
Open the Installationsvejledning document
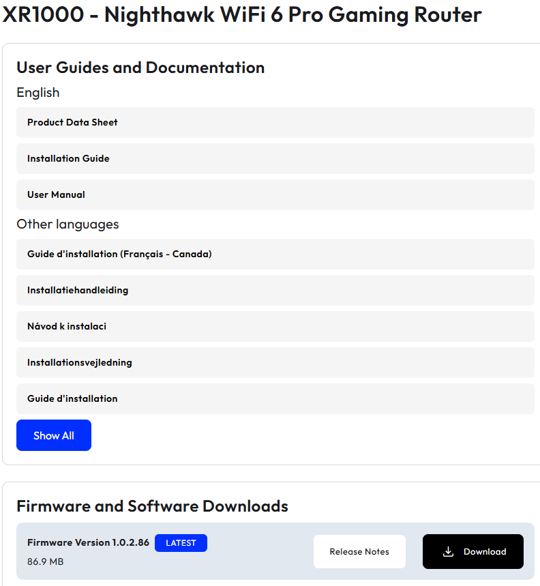click(275, 362)
